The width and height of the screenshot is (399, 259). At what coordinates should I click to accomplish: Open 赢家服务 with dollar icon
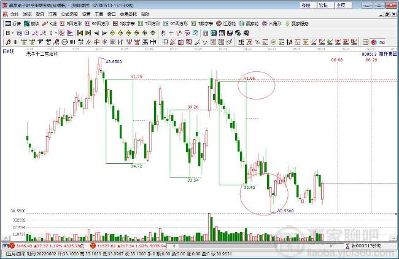click(296, 24)
